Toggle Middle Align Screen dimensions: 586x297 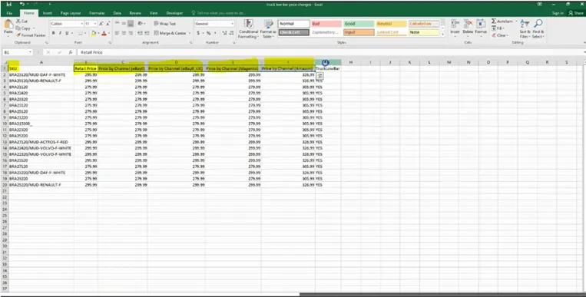(x=124, y=24)
